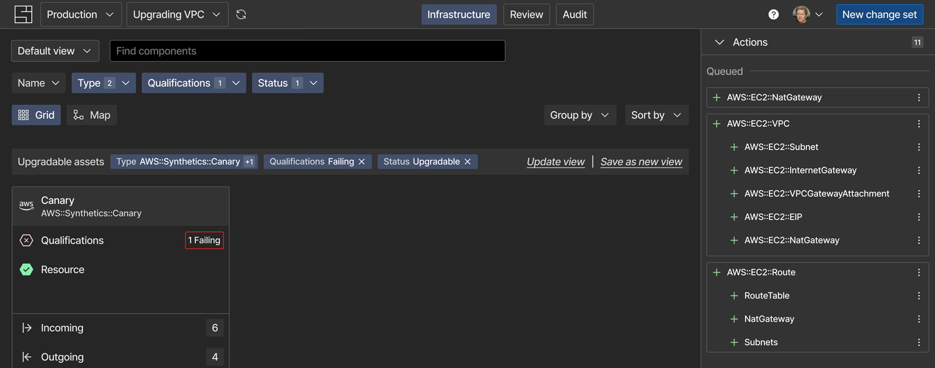Switch to Grid view
The image size is (935, 368).
[x=36, y=115]
